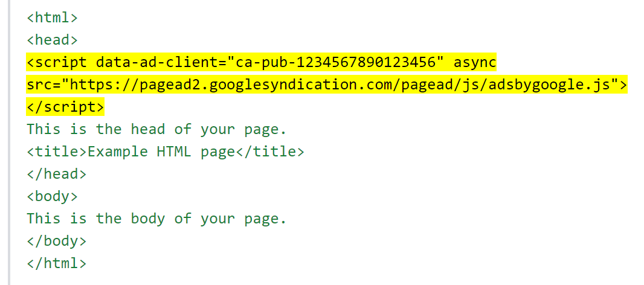Click the highlighted src googlesyndication URL line

[x=327, y=85]
